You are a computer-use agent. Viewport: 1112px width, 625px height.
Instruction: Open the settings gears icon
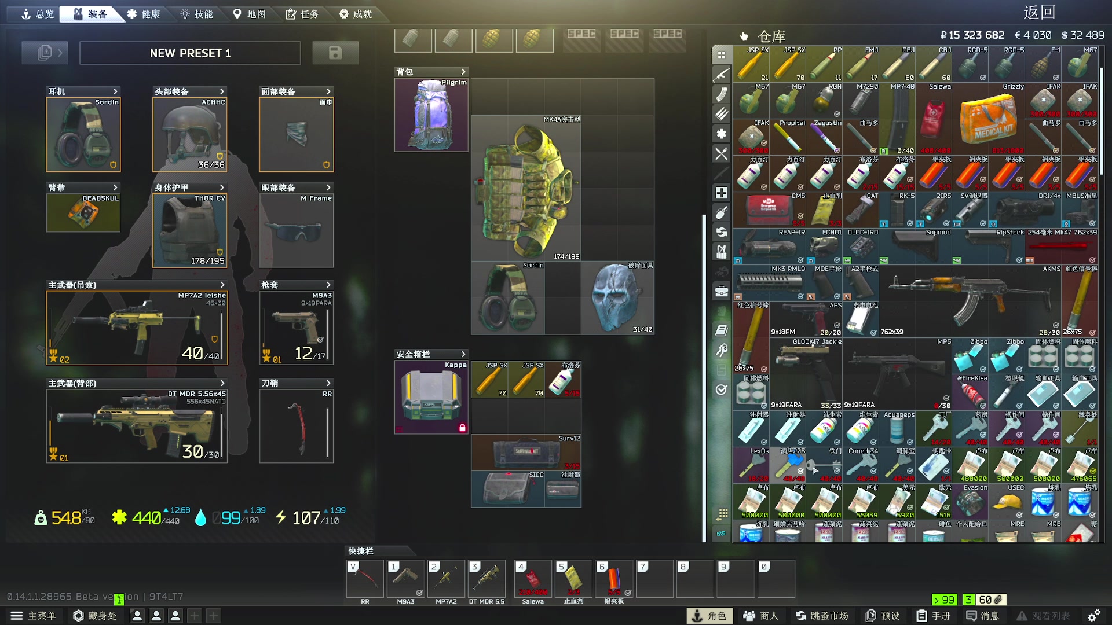point(1093,616)
